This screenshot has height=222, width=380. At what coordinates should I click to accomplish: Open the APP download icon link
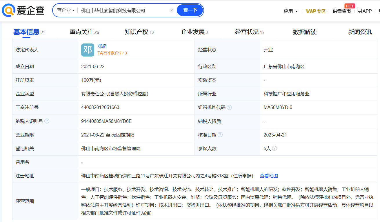tap(364, 11)
